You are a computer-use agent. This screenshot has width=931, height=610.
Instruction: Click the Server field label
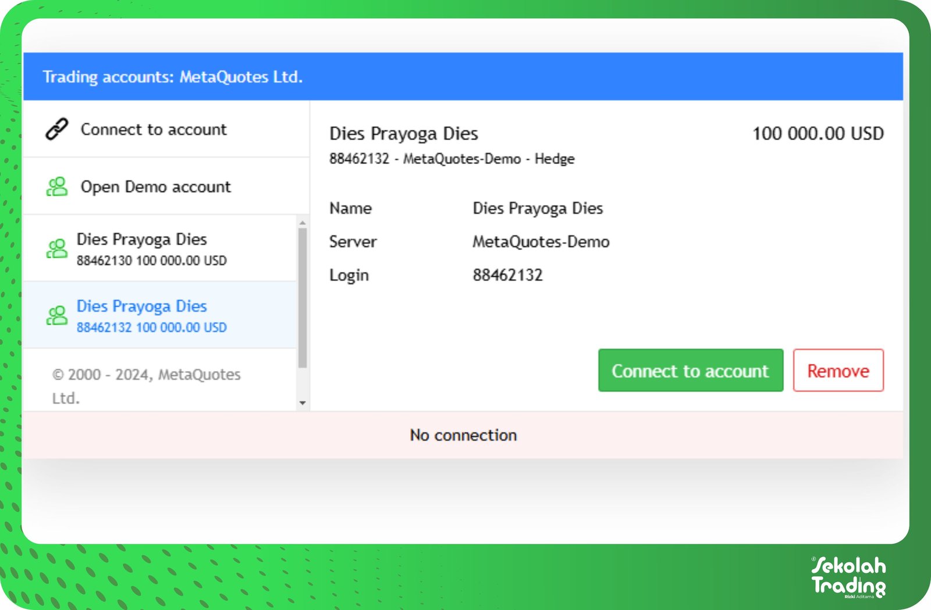pos(353,242)
